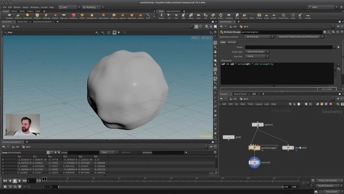Open the parameter pane gear menu
The height and width of the screenshot is (194, 344).
point(325,32)
